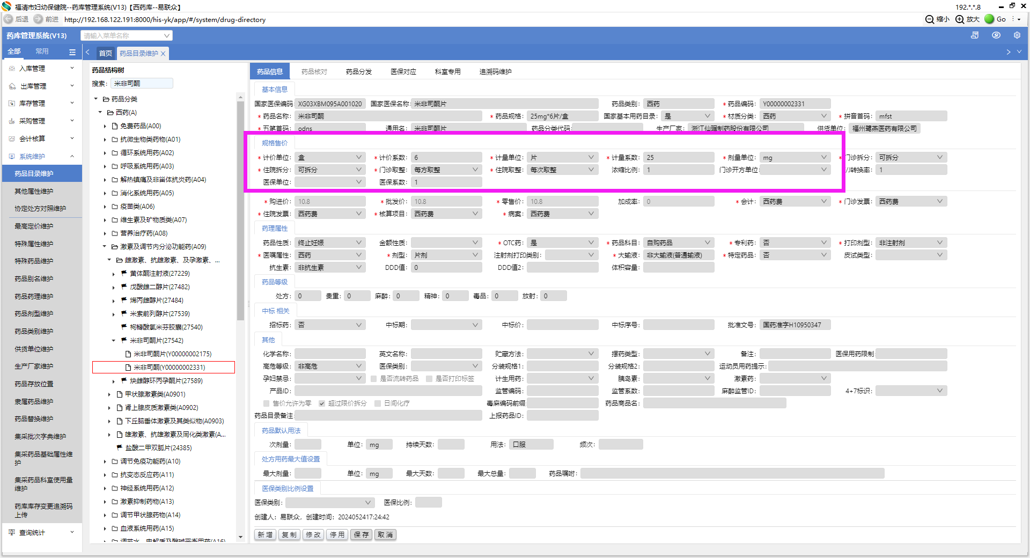Click the 库存管理 sidebar icon
1030x558 pixels.
[x=12, y=104]
